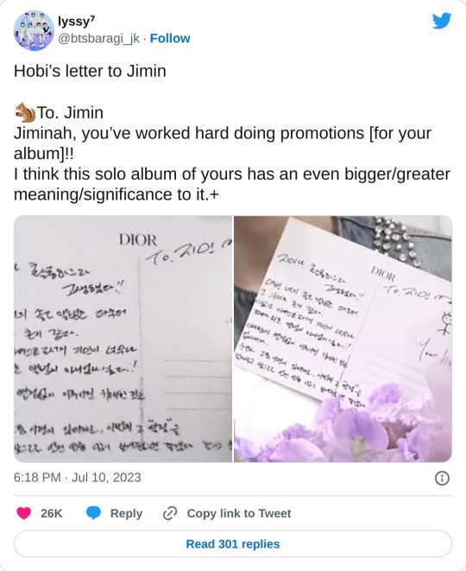Open the left Dior letter closeup photo
Image resolution: width=466 pixels, height=571 pixels.
coord(123,339)
